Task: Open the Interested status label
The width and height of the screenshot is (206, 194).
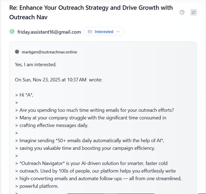Action: 104,32
